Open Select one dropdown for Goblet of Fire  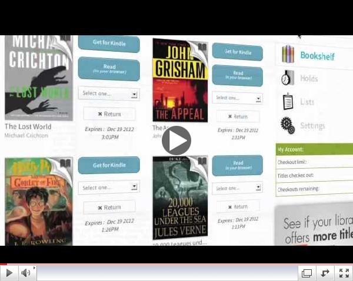109,187
